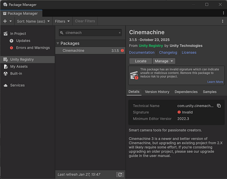The image size is (227, 179).
Task: Clear the search field with the x icon
Action: (120, 33)
